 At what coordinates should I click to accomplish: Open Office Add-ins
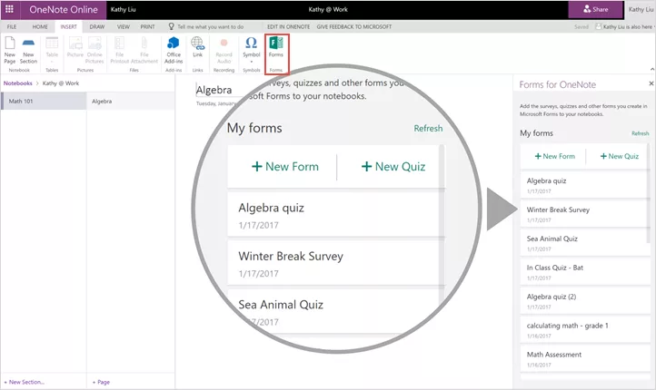(x=174, y=50)
